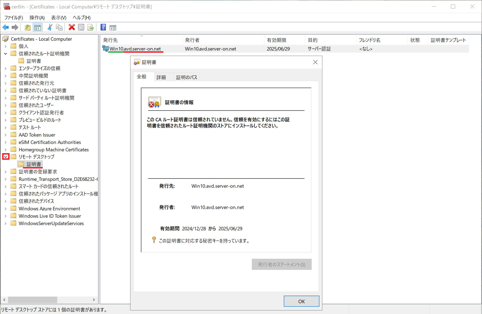Expand the 個人 tree node
The image size is (482, 314).
[x=5, y=46]
